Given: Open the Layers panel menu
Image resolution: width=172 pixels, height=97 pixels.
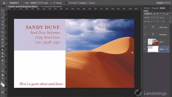Looking at the screenshot, I should tap(170, 11).
